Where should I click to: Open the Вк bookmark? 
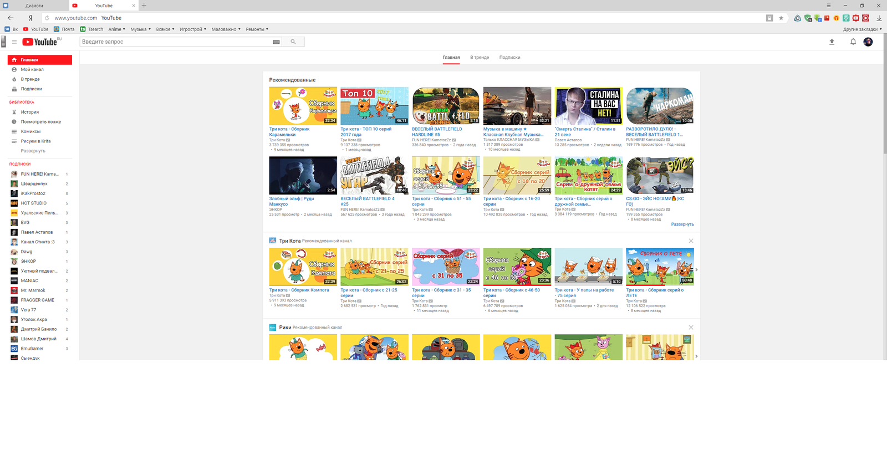click(11, 29)
